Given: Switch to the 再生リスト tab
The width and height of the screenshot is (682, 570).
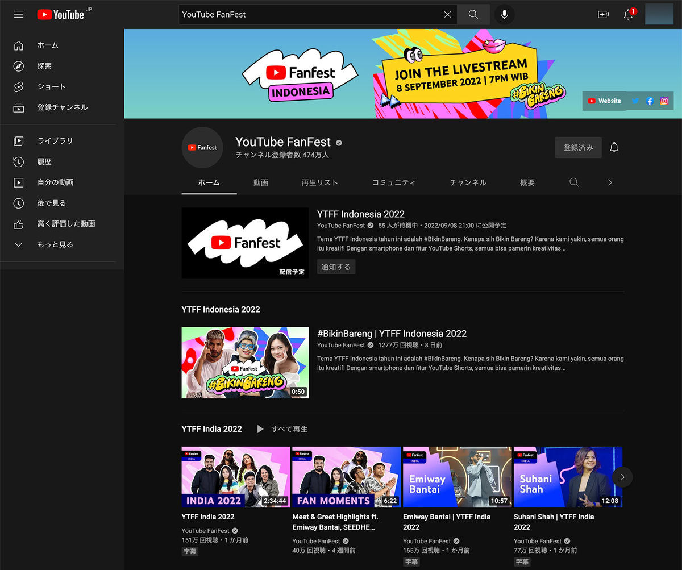Looking at the screenshot, I should 320,182.
